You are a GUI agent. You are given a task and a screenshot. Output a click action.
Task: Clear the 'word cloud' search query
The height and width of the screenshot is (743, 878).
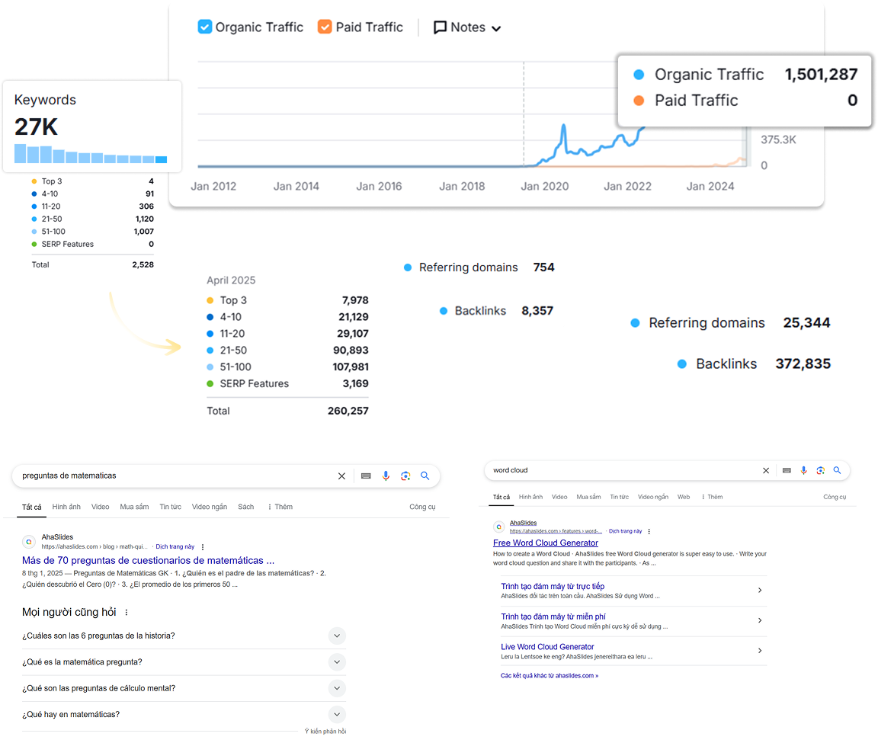click(766, 471)
